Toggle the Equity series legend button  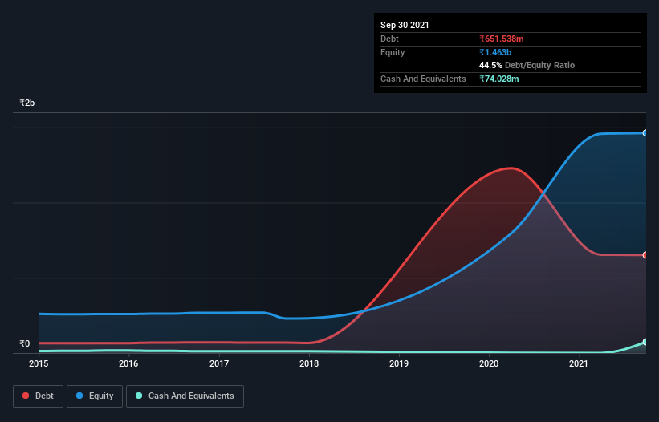point(95,396)
